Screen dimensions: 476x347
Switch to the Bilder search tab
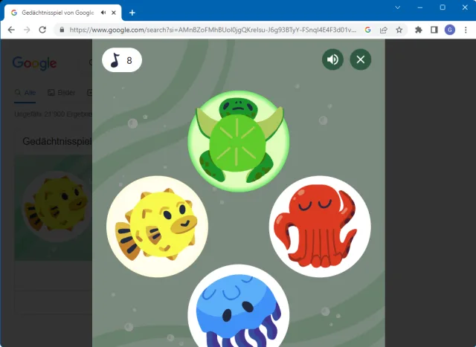click(62, 93)
